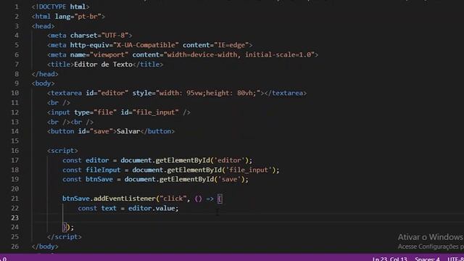
Task: Click the closing </head> tag
Action: [x=45, y=74]
